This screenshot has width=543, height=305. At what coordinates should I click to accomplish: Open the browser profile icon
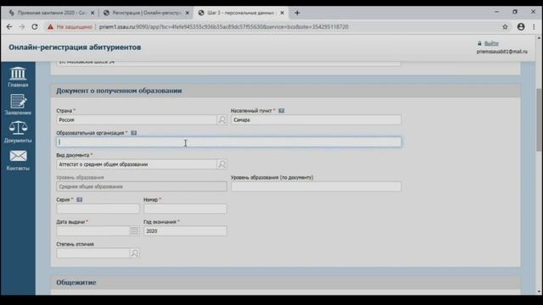[x=521, y=26]
